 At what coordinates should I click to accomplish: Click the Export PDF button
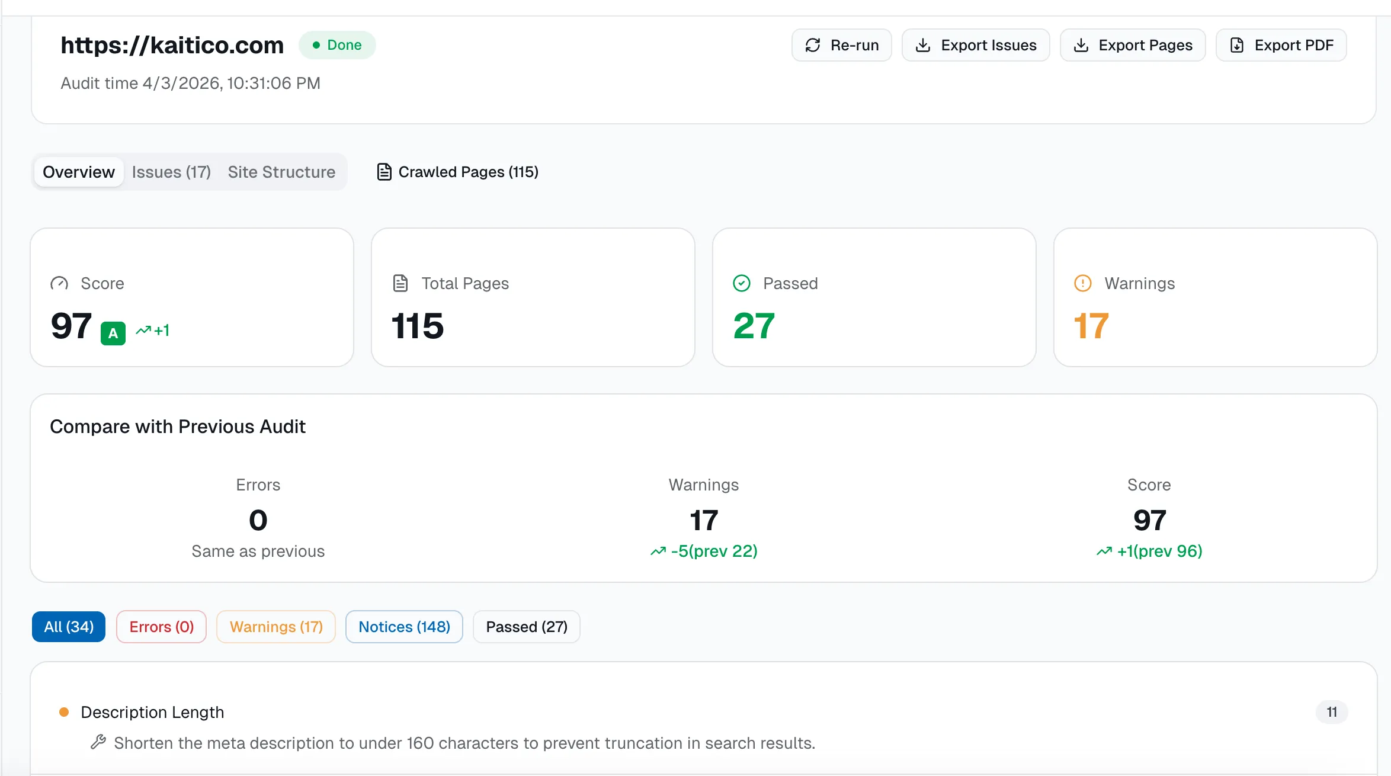1281,45
